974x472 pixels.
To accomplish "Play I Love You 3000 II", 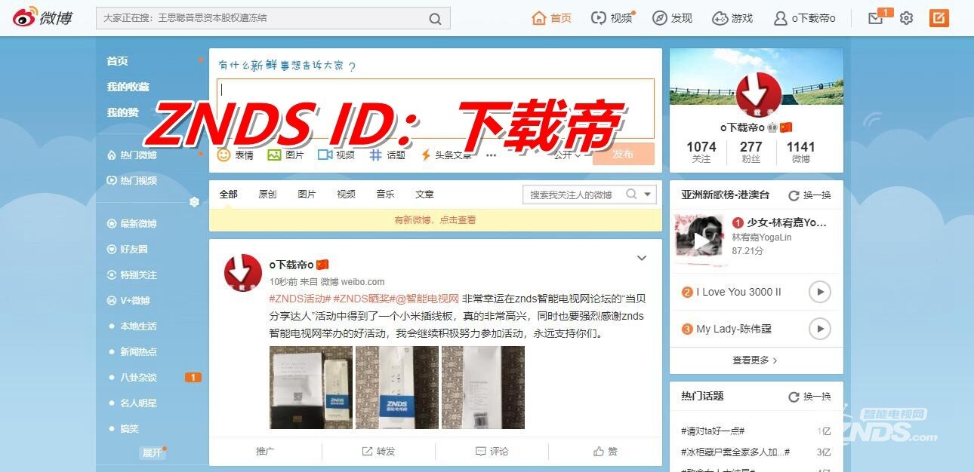I will [x=819, y=292].
